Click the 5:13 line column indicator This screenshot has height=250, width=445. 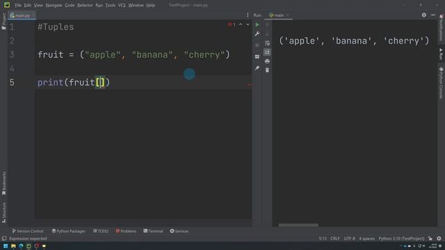pos(323,239)
